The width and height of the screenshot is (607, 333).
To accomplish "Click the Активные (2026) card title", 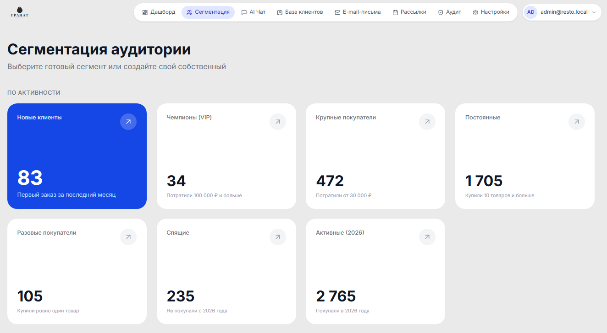I will point(340,233).
